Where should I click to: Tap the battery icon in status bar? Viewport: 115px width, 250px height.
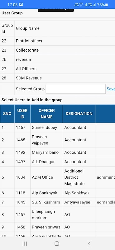(107, 5)
